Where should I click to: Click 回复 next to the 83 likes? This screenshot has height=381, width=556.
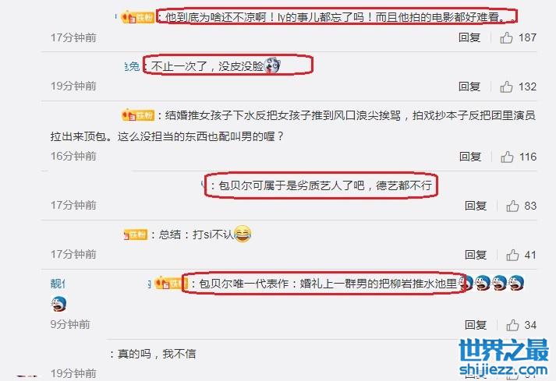476,206
